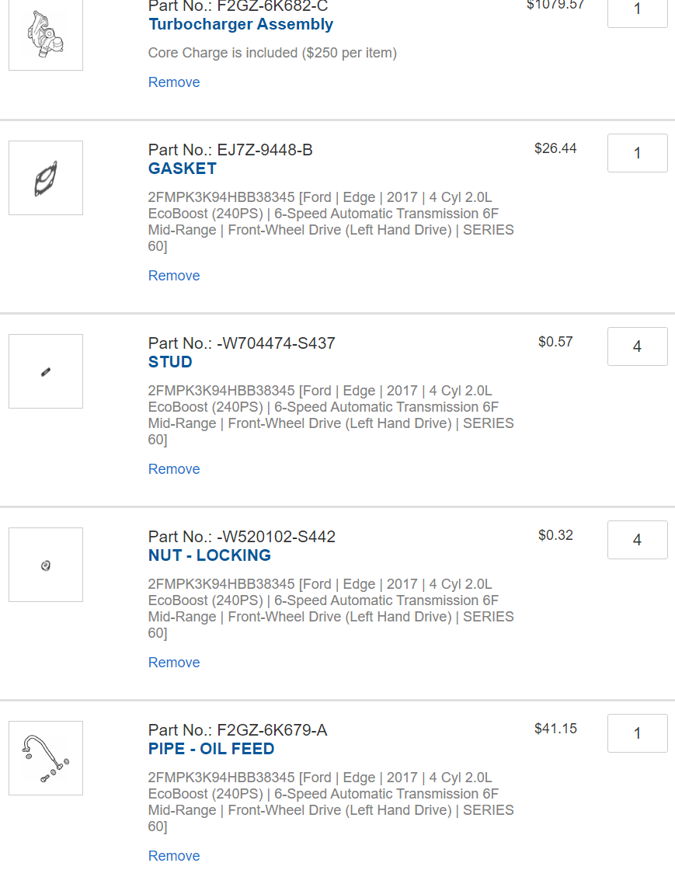Click the Turbocharger Assembly quantity field

[x=637, y=11]
